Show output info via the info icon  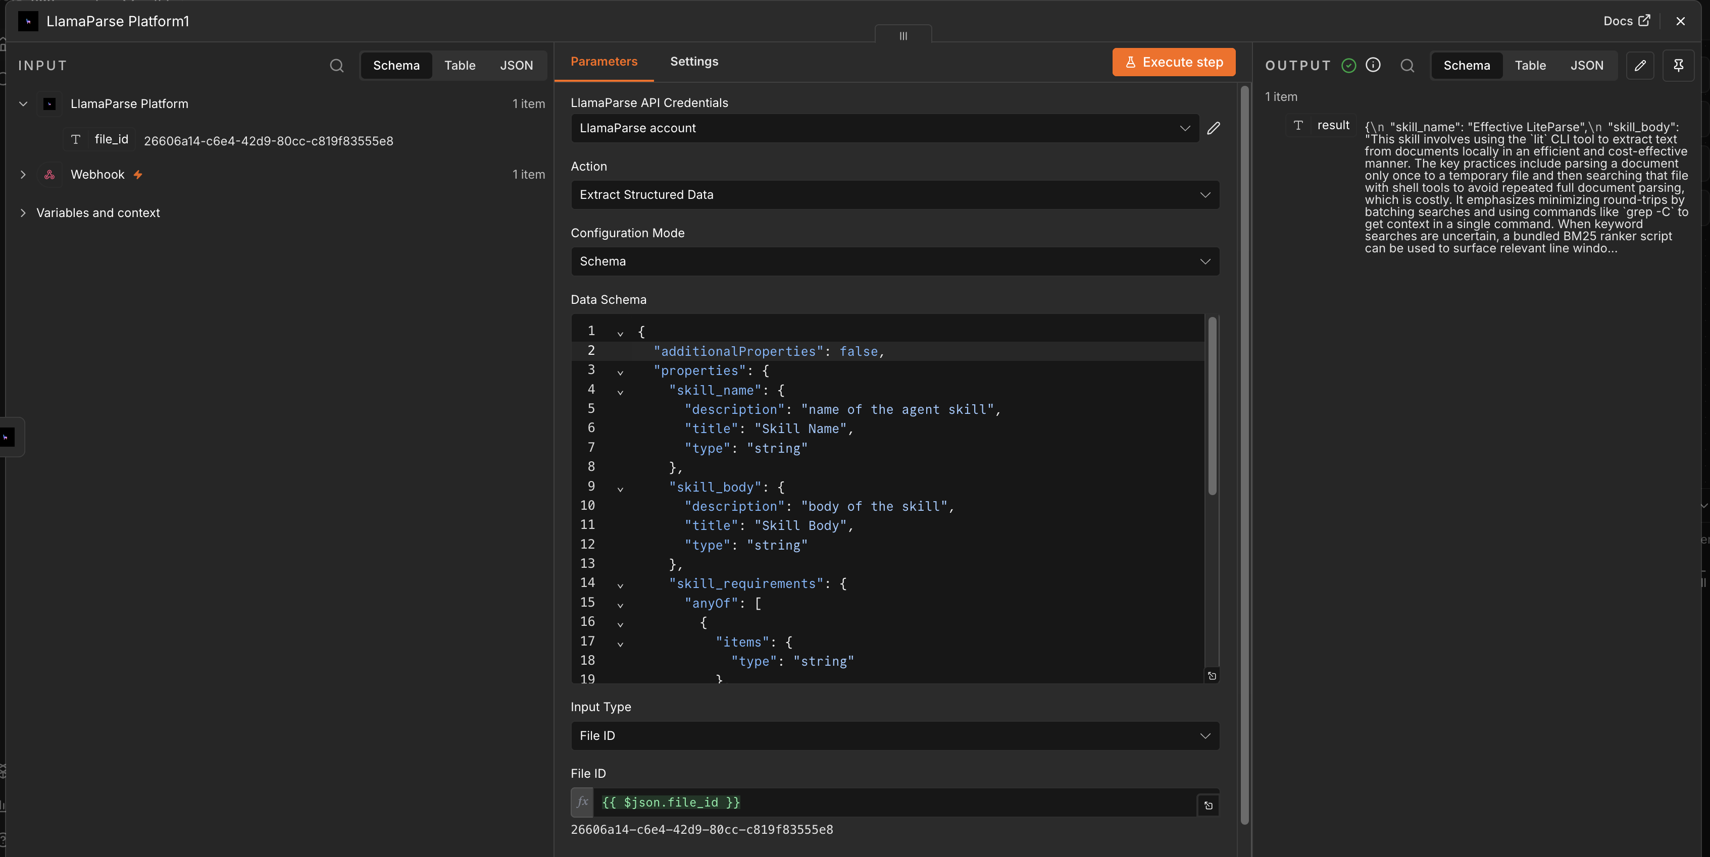tap(1373, 64)
